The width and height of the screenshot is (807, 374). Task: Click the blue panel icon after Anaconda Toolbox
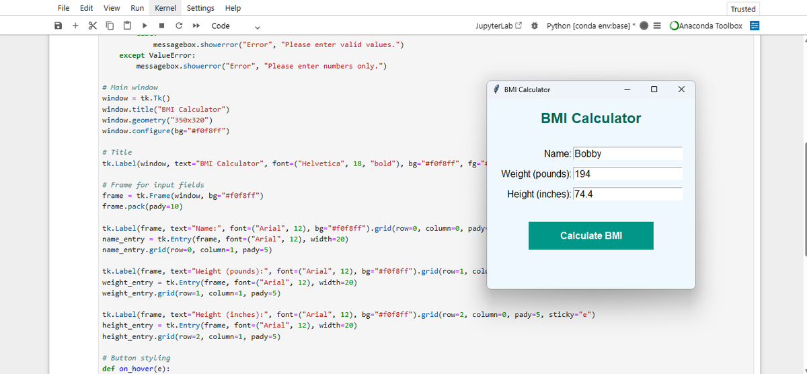pyautogui.click(x=755, y=26)
